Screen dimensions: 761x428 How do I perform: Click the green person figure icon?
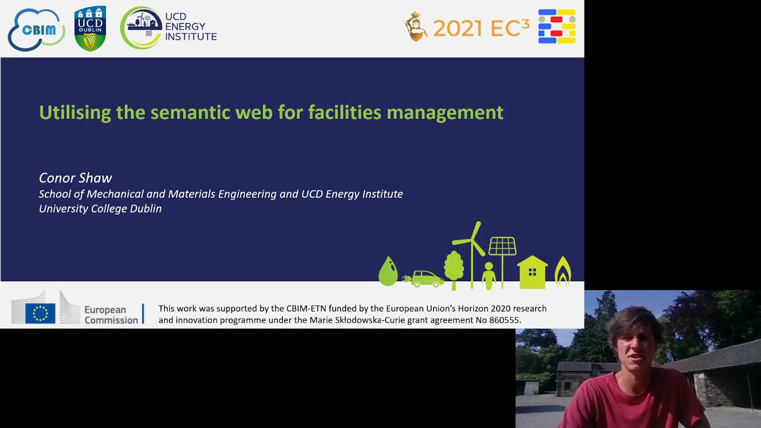point(489,275)
